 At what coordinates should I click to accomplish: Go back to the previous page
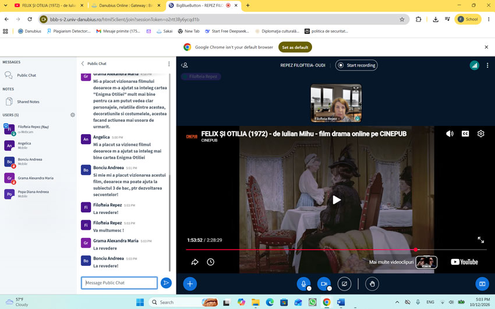pyautogui.click(x=6, y=19)
